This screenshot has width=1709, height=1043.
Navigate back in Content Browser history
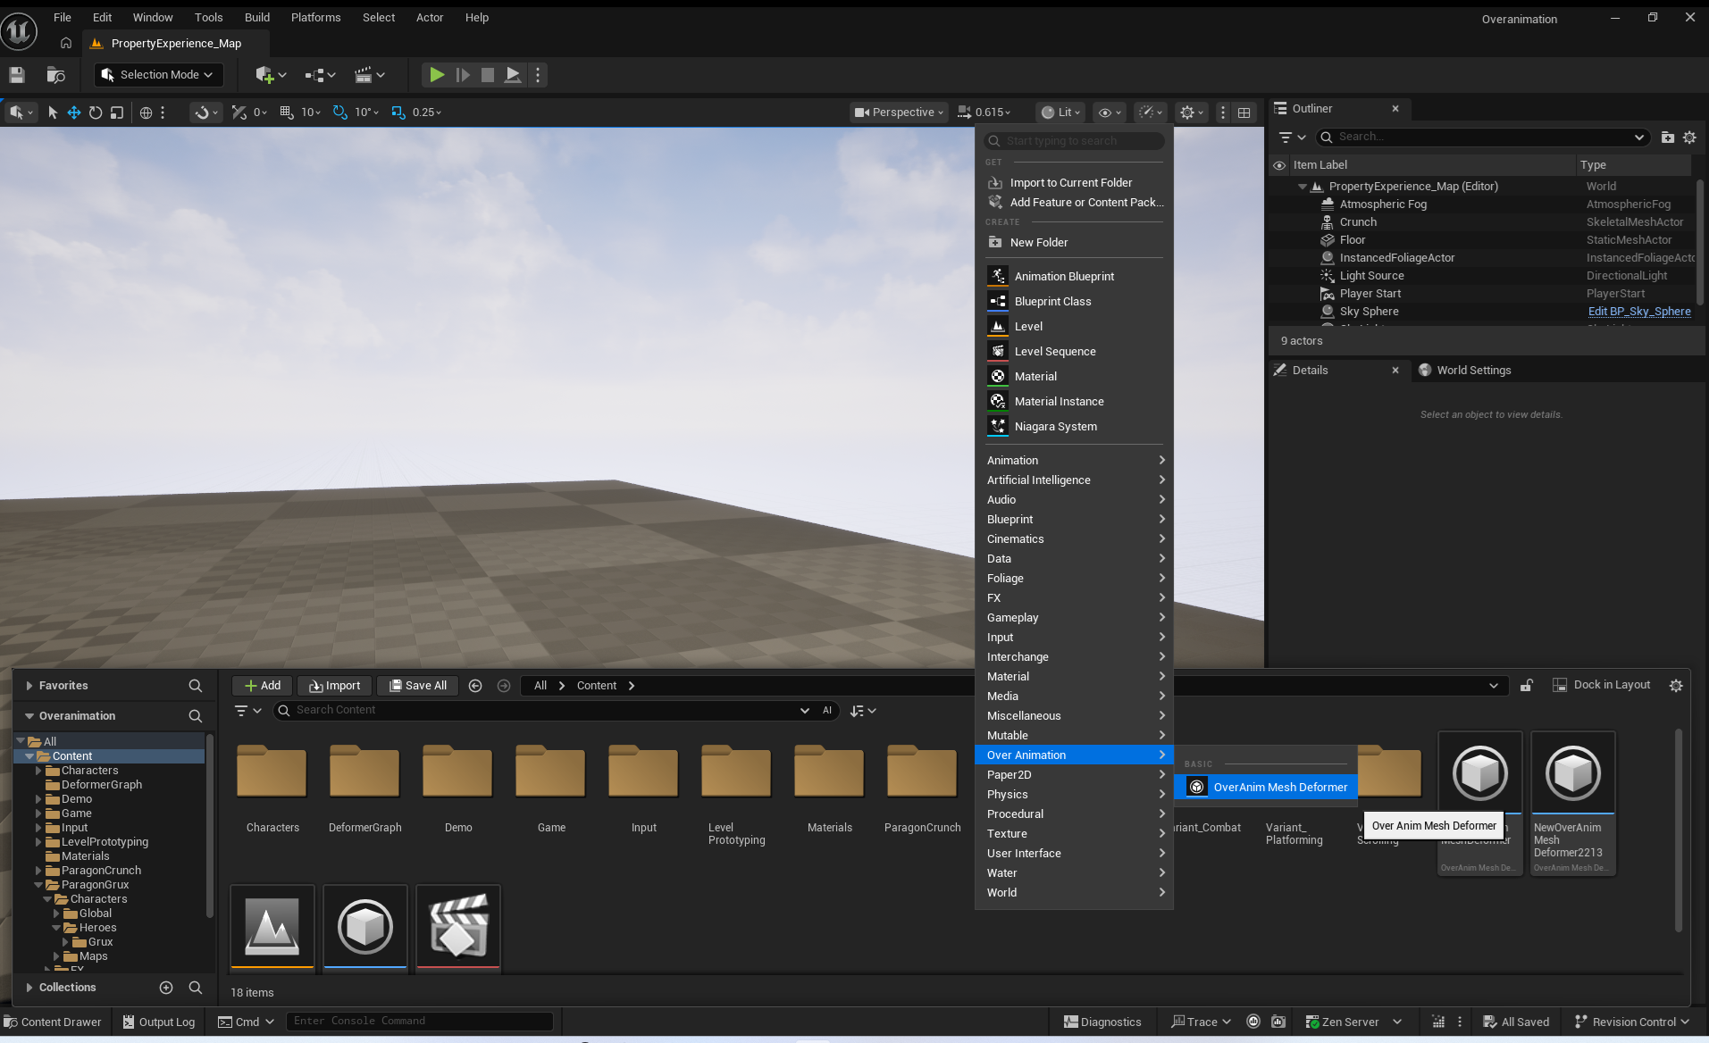[475, 686]
